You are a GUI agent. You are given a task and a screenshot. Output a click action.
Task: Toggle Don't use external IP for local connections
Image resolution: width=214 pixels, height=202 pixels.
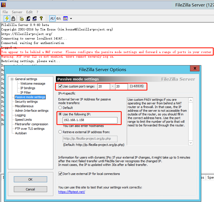click(x=60, y=174)
